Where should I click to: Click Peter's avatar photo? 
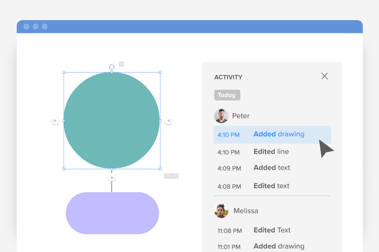(x=221, y=116)
